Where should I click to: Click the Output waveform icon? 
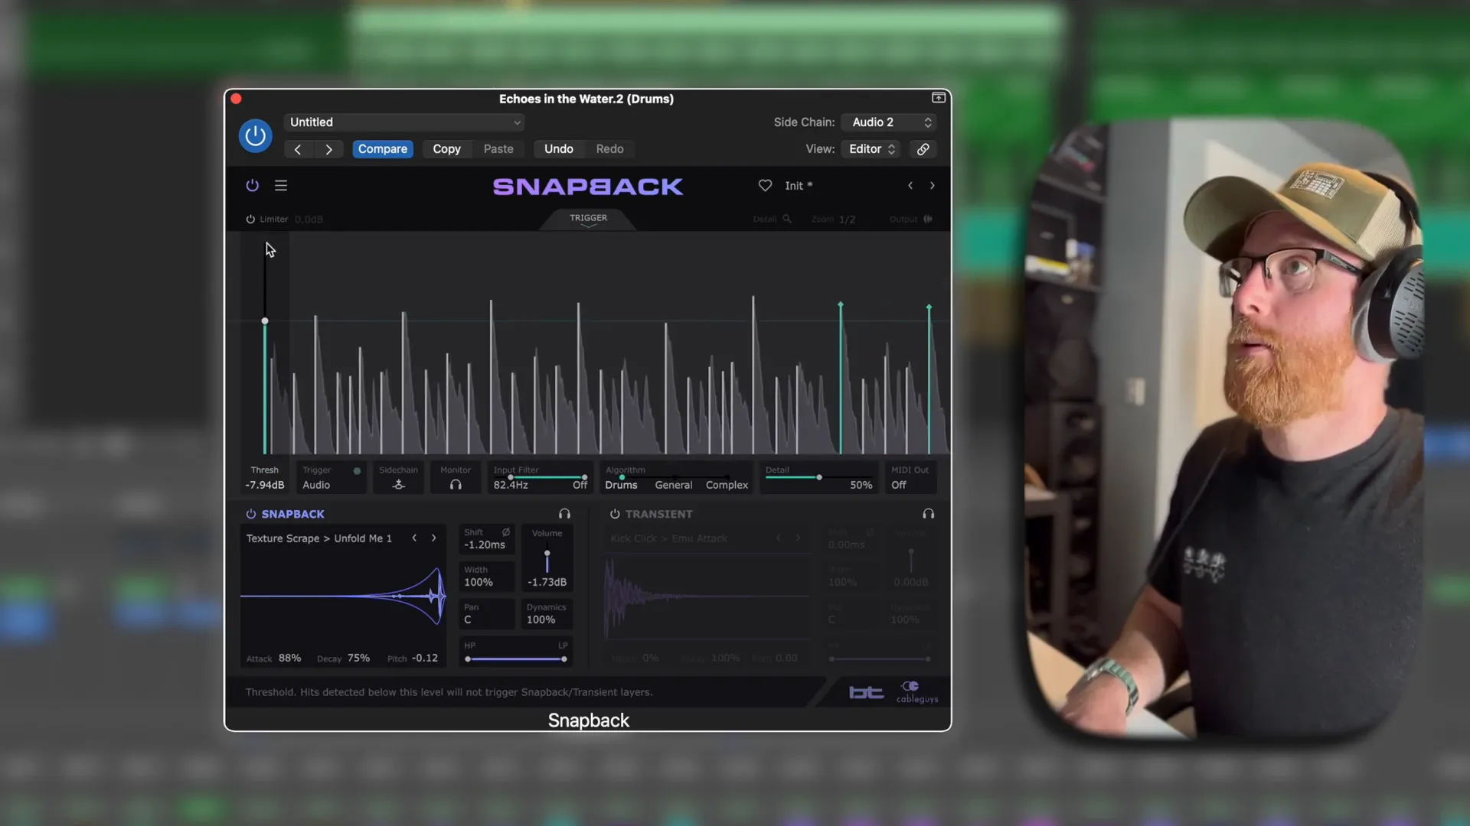click(928, 219)
